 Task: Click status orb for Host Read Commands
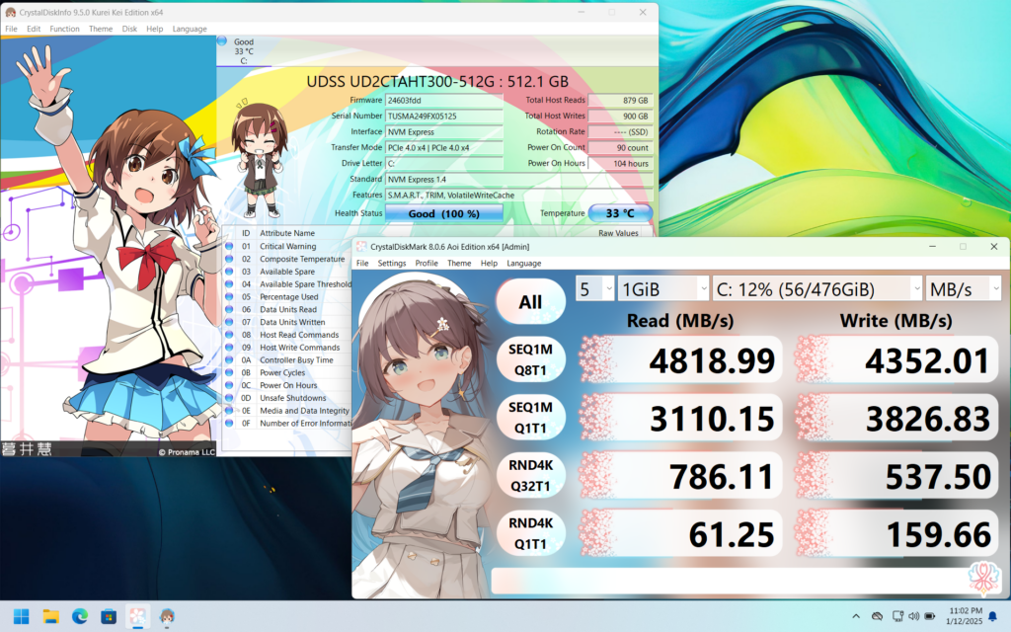pos(229,335)
